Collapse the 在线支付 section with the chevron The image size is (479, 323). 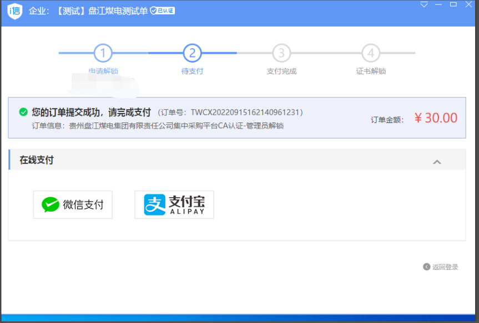437,162
